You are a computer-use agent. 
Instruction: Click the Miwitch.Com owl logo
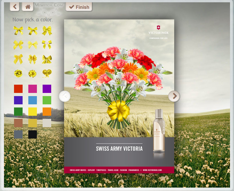[x=49, y=9]
